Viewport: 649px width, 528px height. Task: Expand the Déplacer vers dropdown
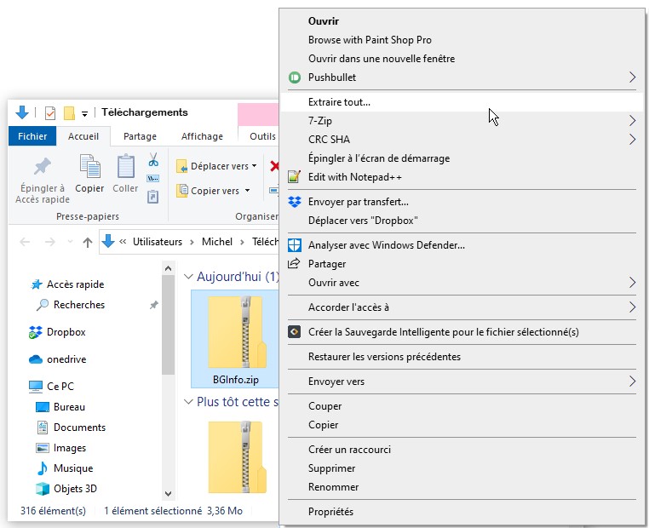point(213,166)
